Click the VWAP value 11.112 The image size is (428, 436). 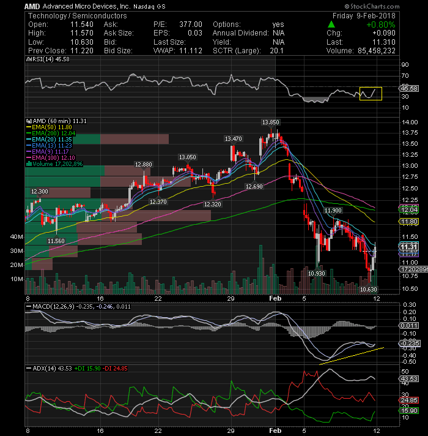click(191, 51)
